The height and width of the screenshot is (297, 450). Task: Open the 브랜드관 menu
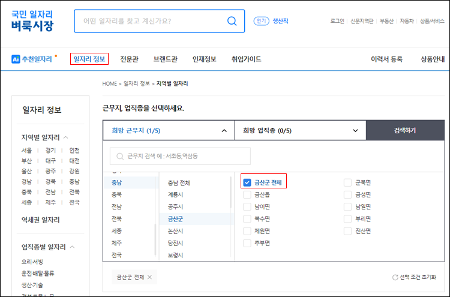pos(166,59)
